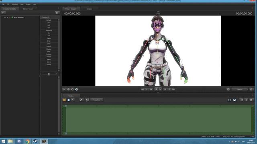Image resolution: width=257 pixels, height=144 pixels.
Task: Step forward one frame
Action: click(x=165, y=89)
